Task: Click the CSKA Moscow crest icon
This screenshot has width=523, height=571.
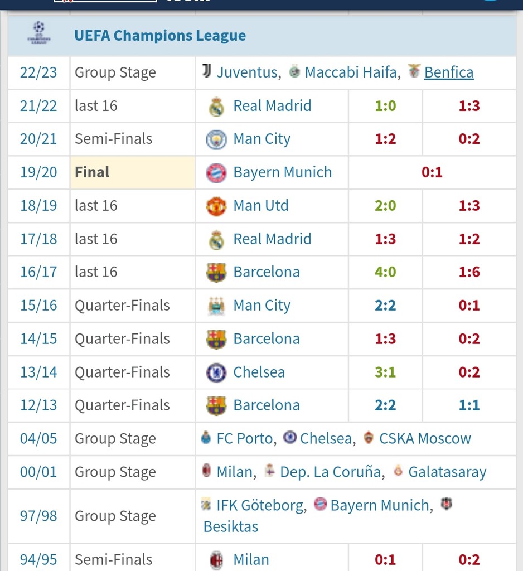Action: tap(369, 438)
